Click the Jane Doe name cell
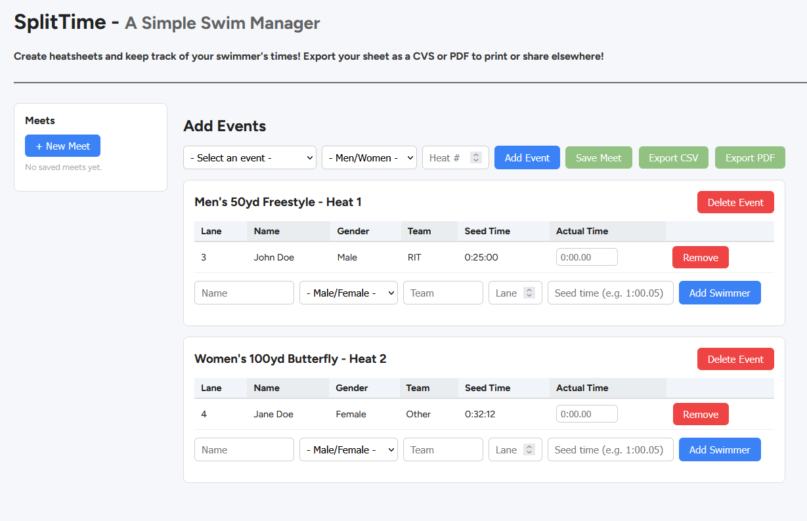Viewport: 807px width, 521px height. click(x=273, y=414)
